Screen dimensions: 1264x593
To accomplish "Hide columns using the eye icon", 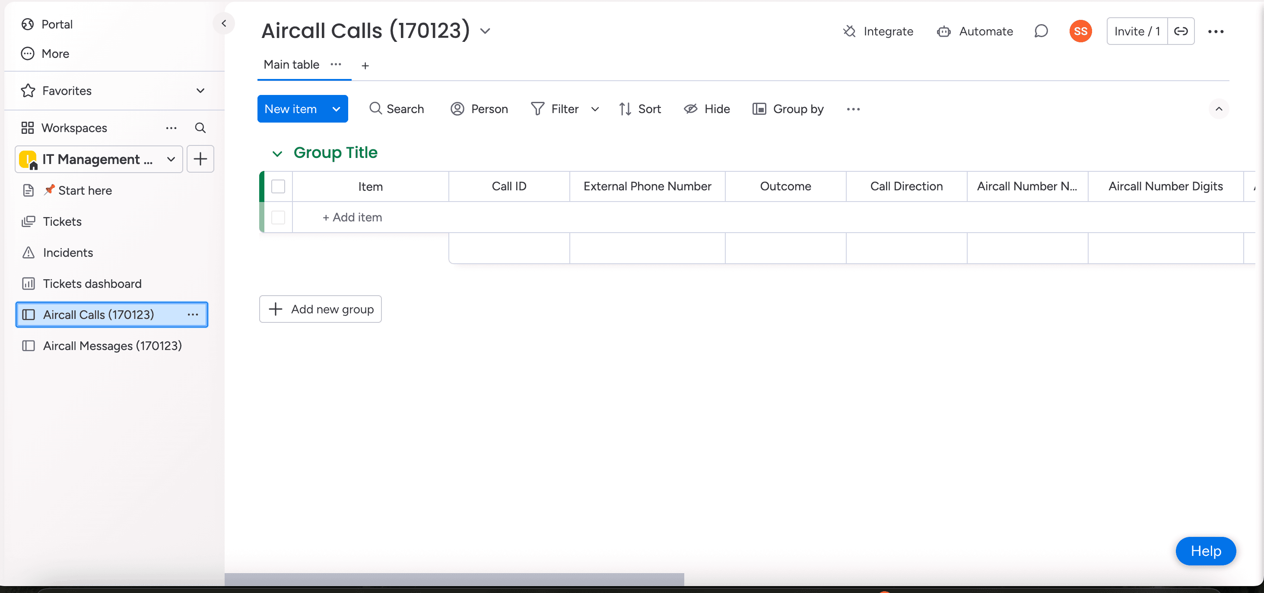I will point(707,109).
